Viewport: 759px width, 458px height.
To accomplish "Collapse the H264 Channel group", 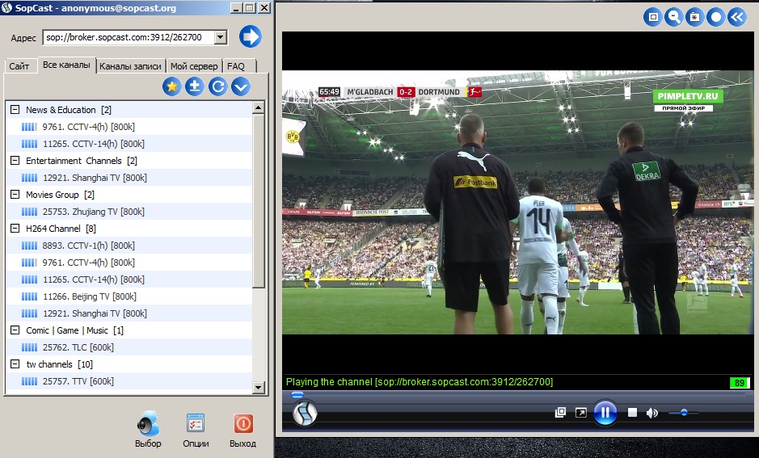I will tap(15, 228).
